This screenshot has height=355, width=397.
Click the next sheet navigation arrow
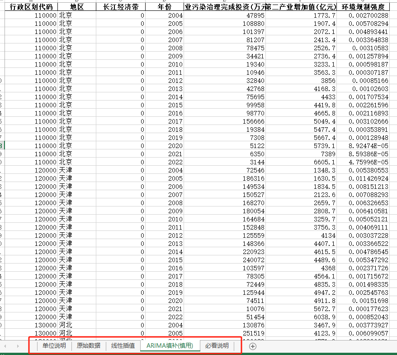pyautogui.click(x=18, y=346)
